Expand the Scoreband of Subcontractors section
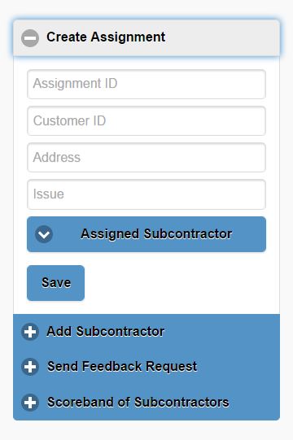293x440 pixels. point(146,402)
